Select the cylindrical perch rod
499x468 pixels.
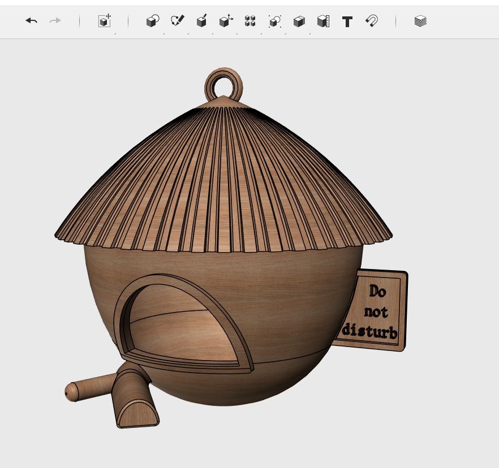coord(90,387)
